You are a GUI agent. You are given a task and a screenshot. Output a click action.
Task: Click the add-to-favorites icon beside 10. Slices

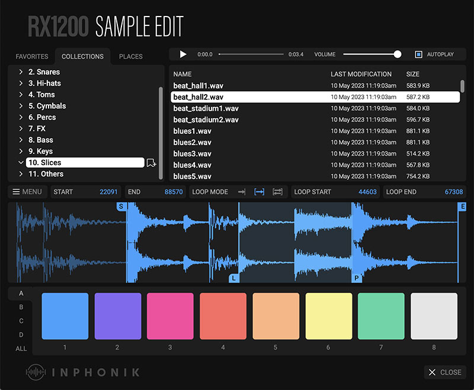click(151, 163)
